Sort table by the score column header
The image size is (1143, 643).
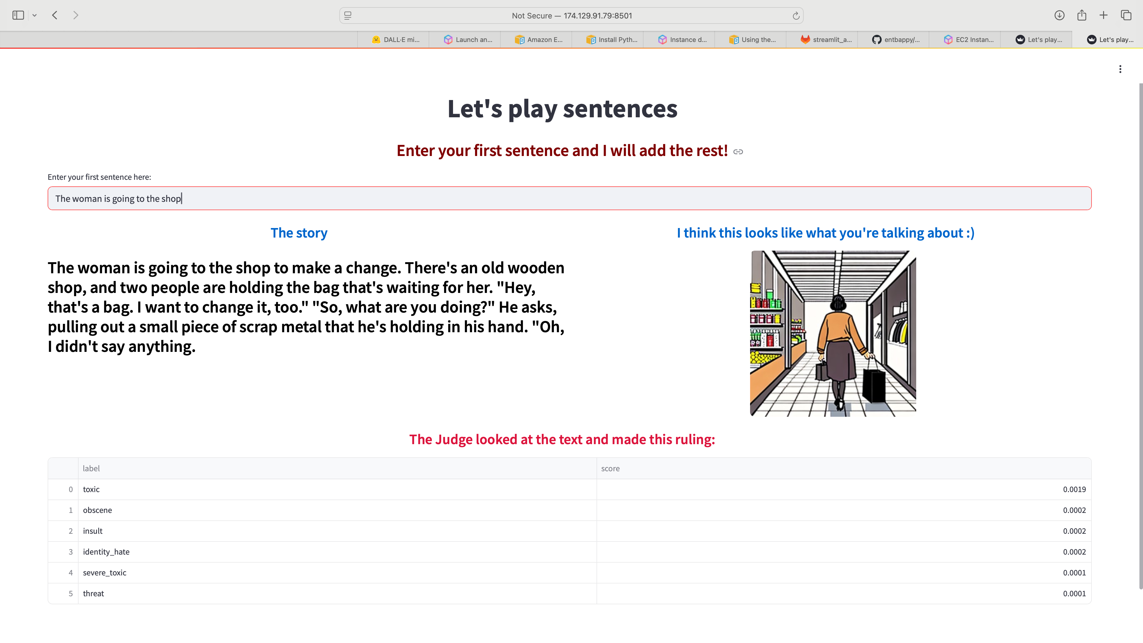pos(610,468)
